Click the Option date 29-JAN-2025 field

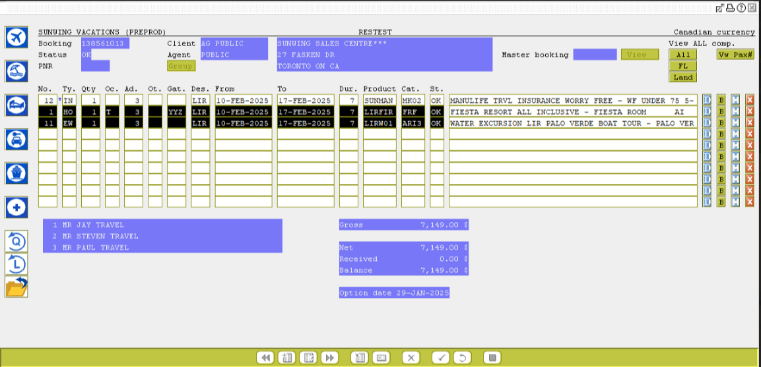[x=394, y=293]
